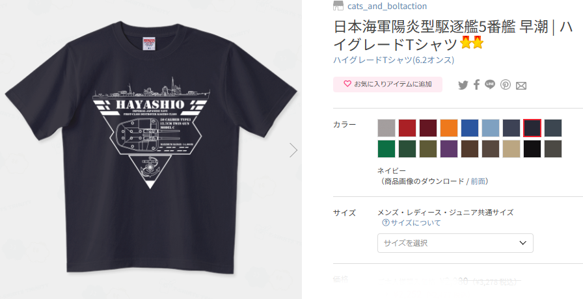Open the cats_and_boltaction shop page
Viewport: 583px width, 299px height.
(x=387, y=6)
